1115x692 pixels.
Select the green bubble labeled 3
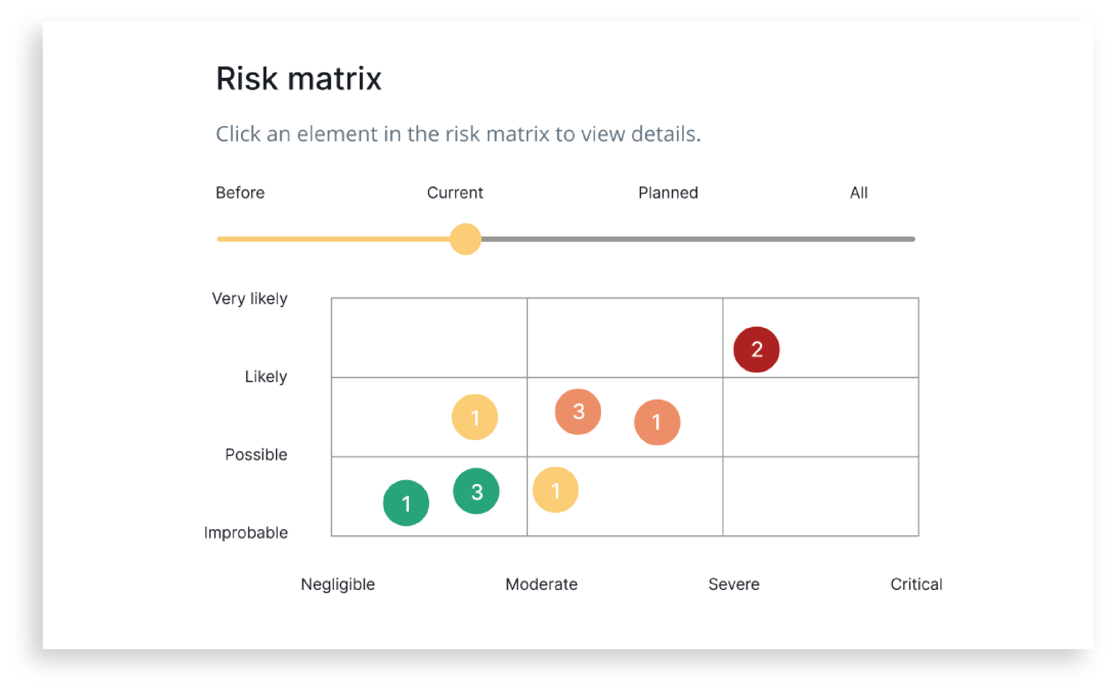476,491
